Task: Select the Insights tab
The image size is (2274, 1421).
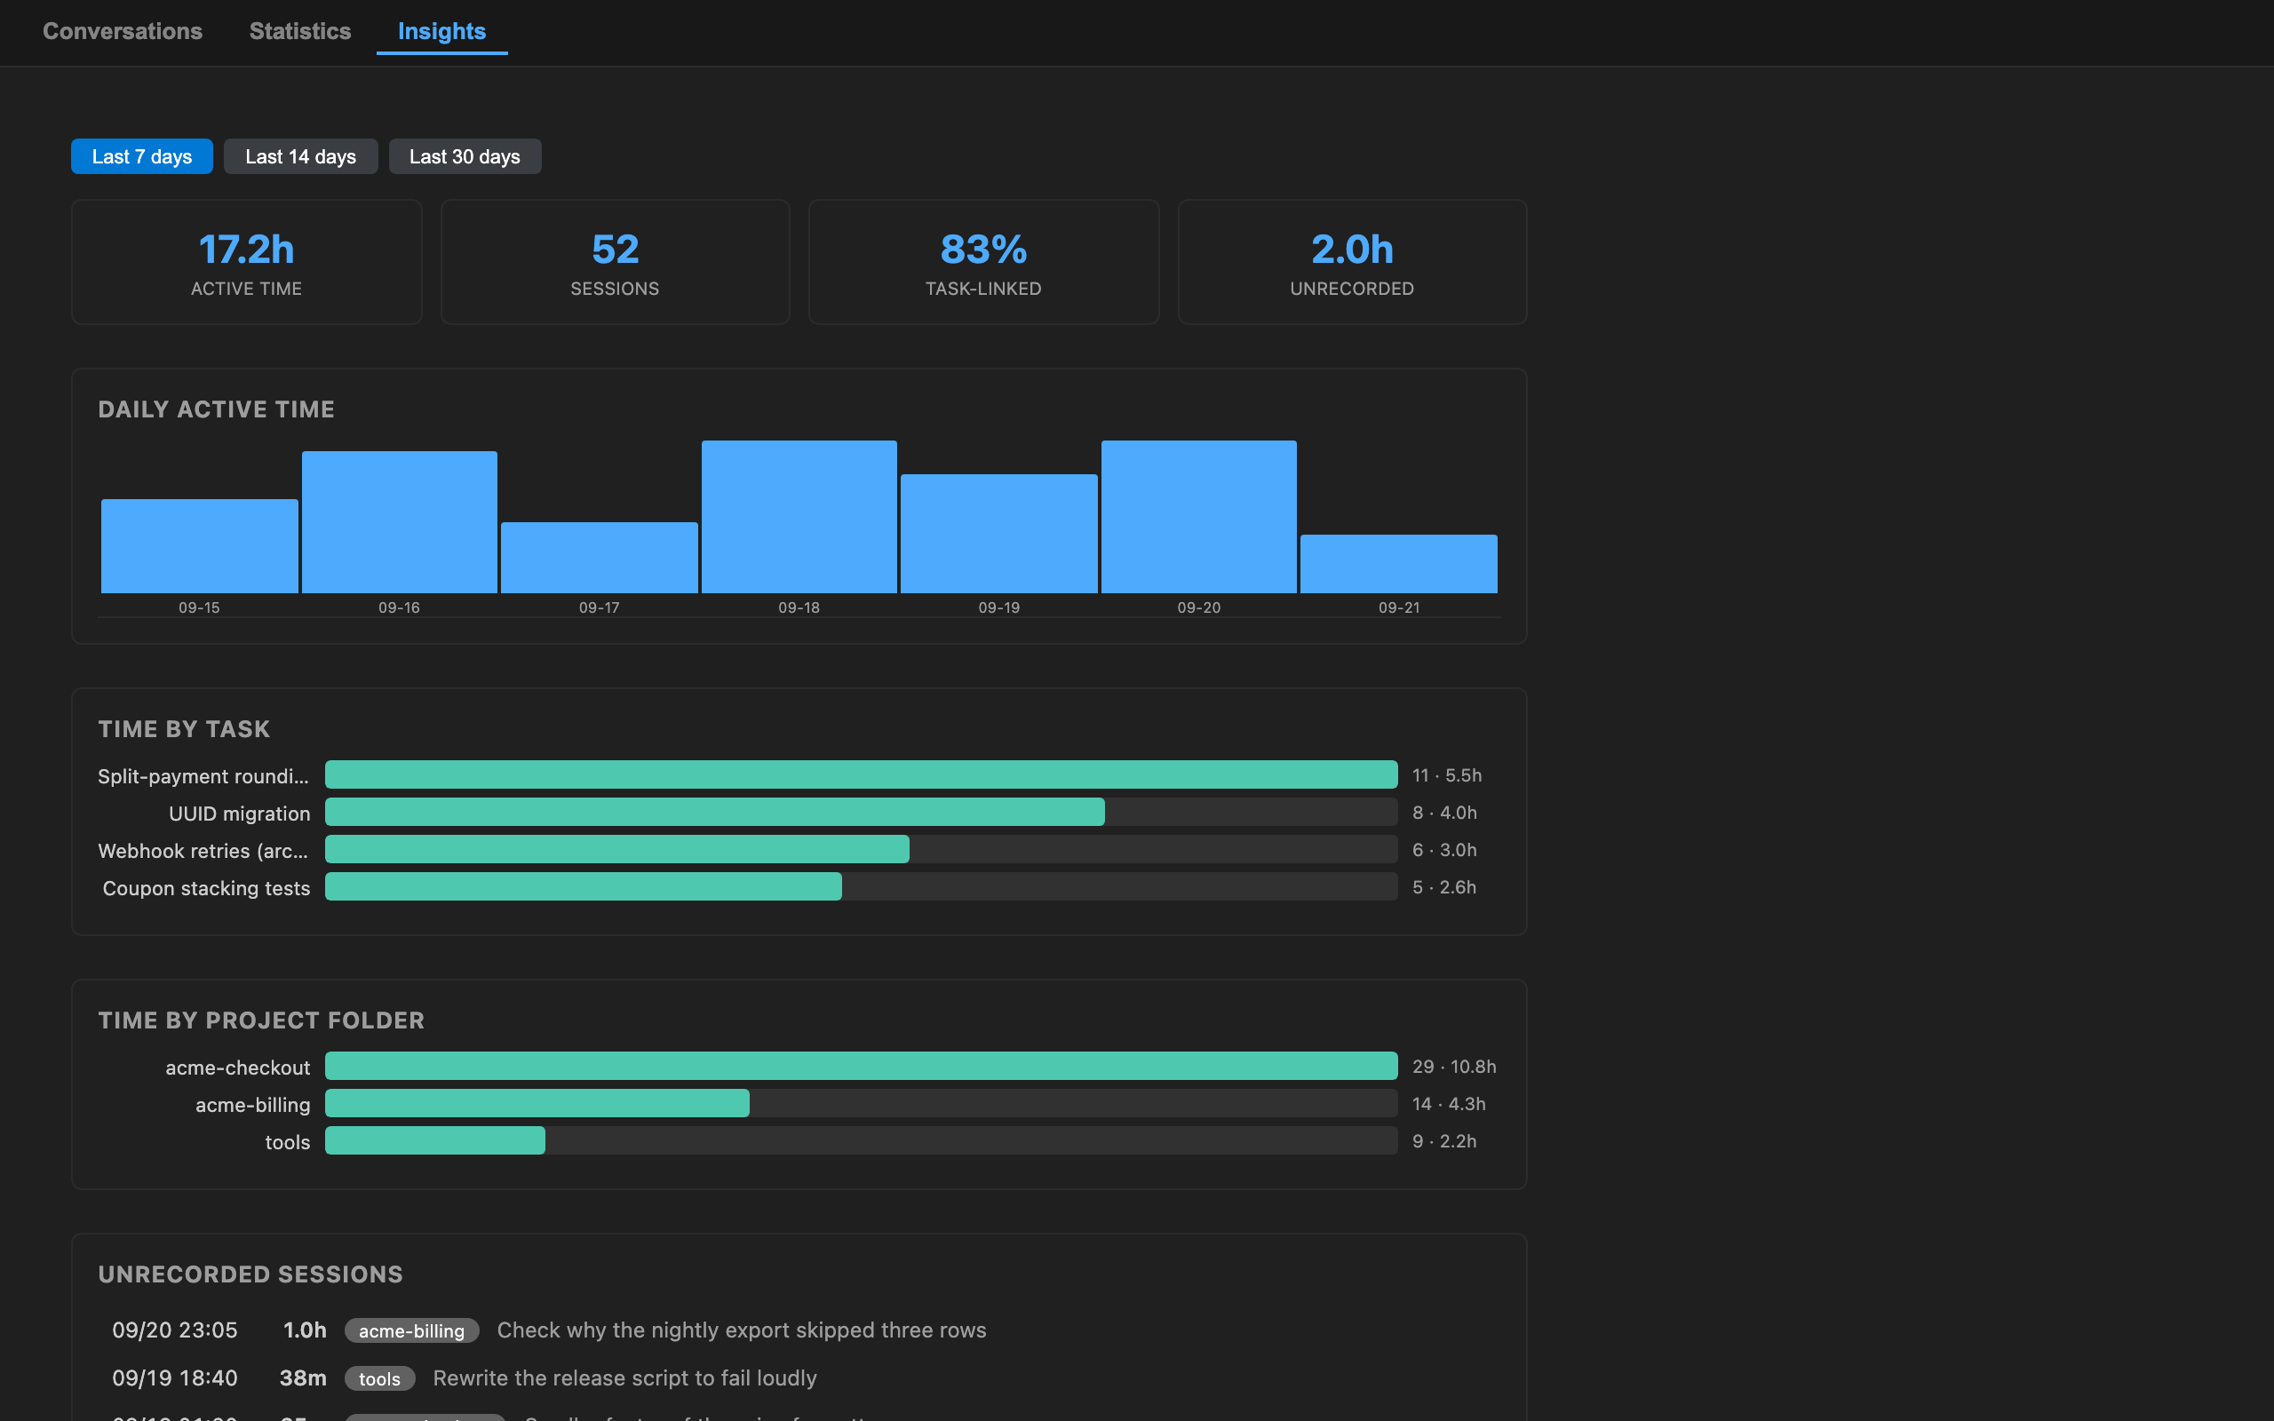Action: click(x=441, y=31)
